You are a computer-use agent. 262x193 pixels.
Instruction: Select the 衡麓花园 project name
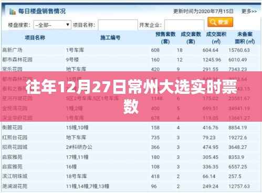12,127
